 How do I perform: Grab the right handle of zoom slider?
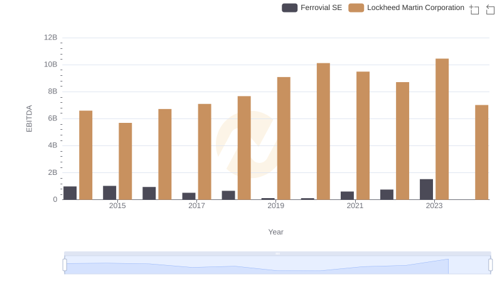pyautogui.click(x=491, y=265)
